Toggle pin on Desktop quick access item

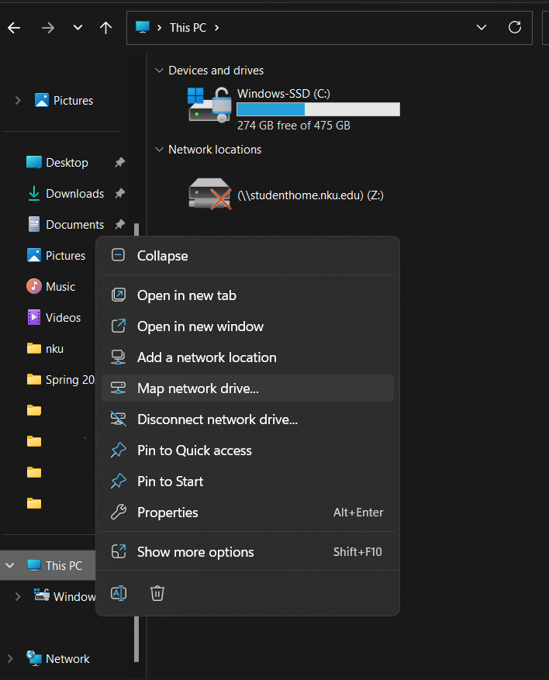coord(119,163)
